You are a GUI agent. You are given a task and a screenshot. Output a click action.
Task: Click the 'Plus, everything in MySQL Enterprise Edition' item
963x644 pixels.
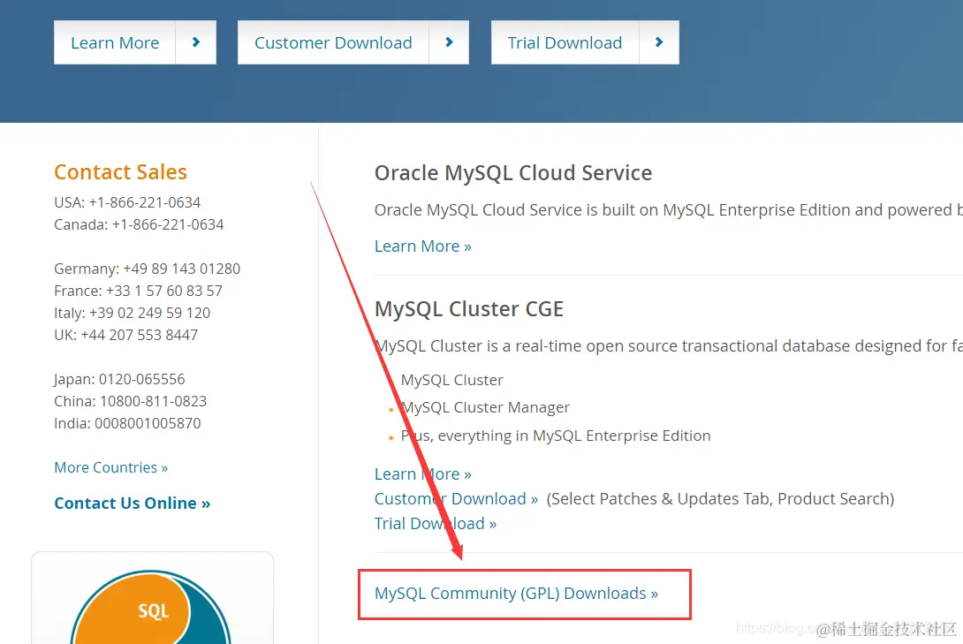click(556, 436)
